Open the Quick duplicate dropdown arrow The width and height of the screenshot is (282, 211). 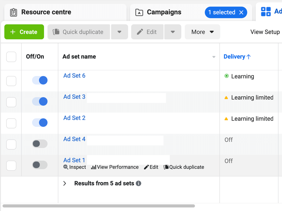coord(119,32)
